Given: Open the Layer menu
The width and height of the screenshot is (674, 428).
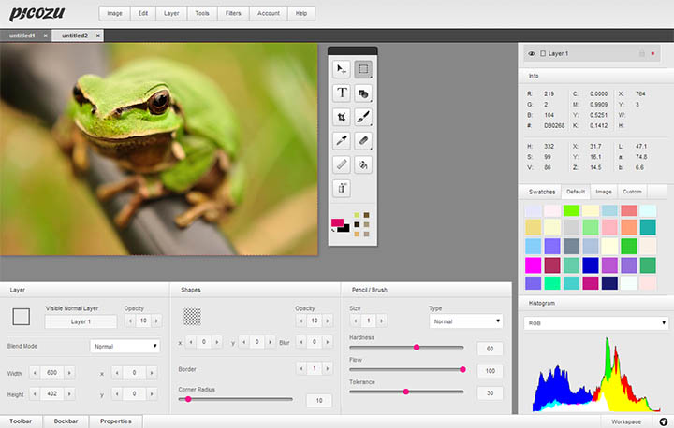Looking at the screenshot, I should 171,13.
